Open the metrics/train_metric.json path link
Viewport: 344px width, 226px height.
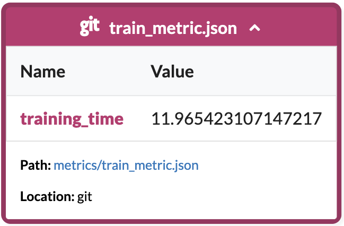126,166
